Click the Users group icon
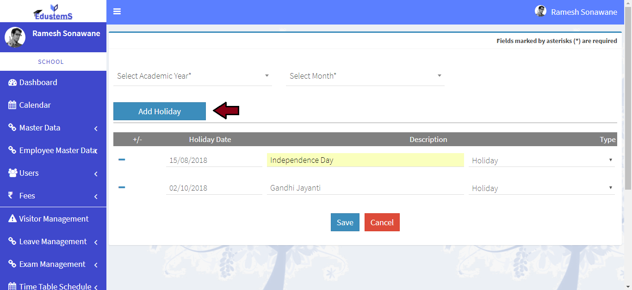Viewport: 632px width, 290px height. 12,173
